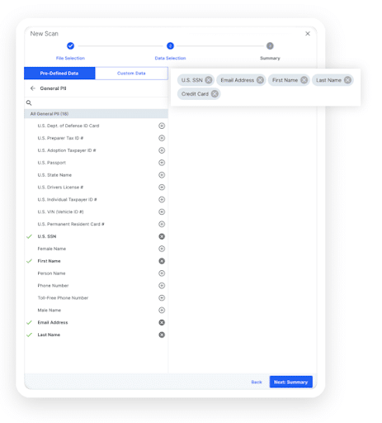Remove Email Address chip from selection

tap(260, 80)
